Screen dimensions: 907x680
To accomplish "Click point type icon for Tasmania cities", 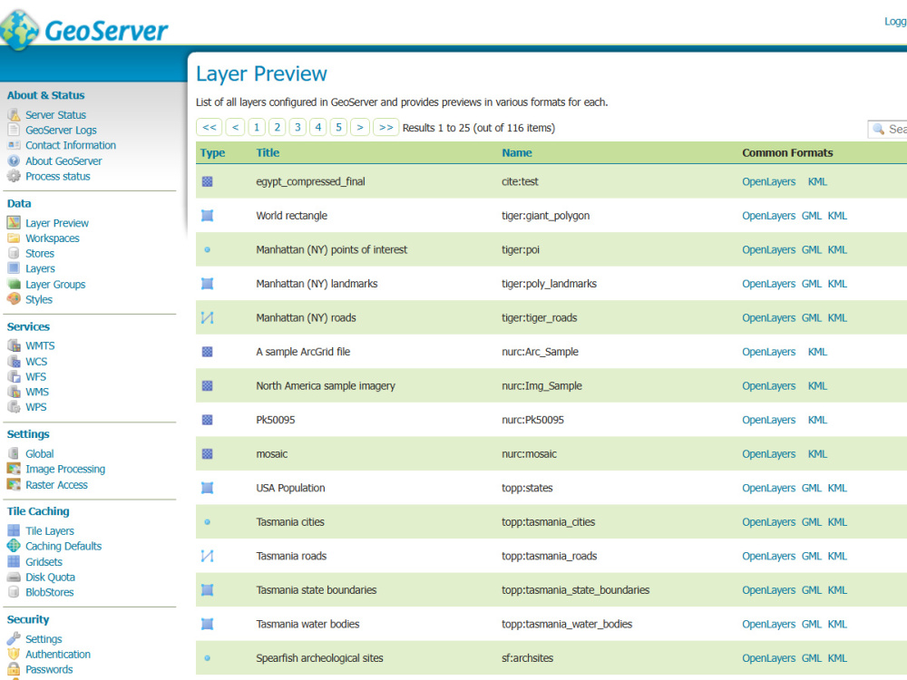I will click(x=207, y=521).
